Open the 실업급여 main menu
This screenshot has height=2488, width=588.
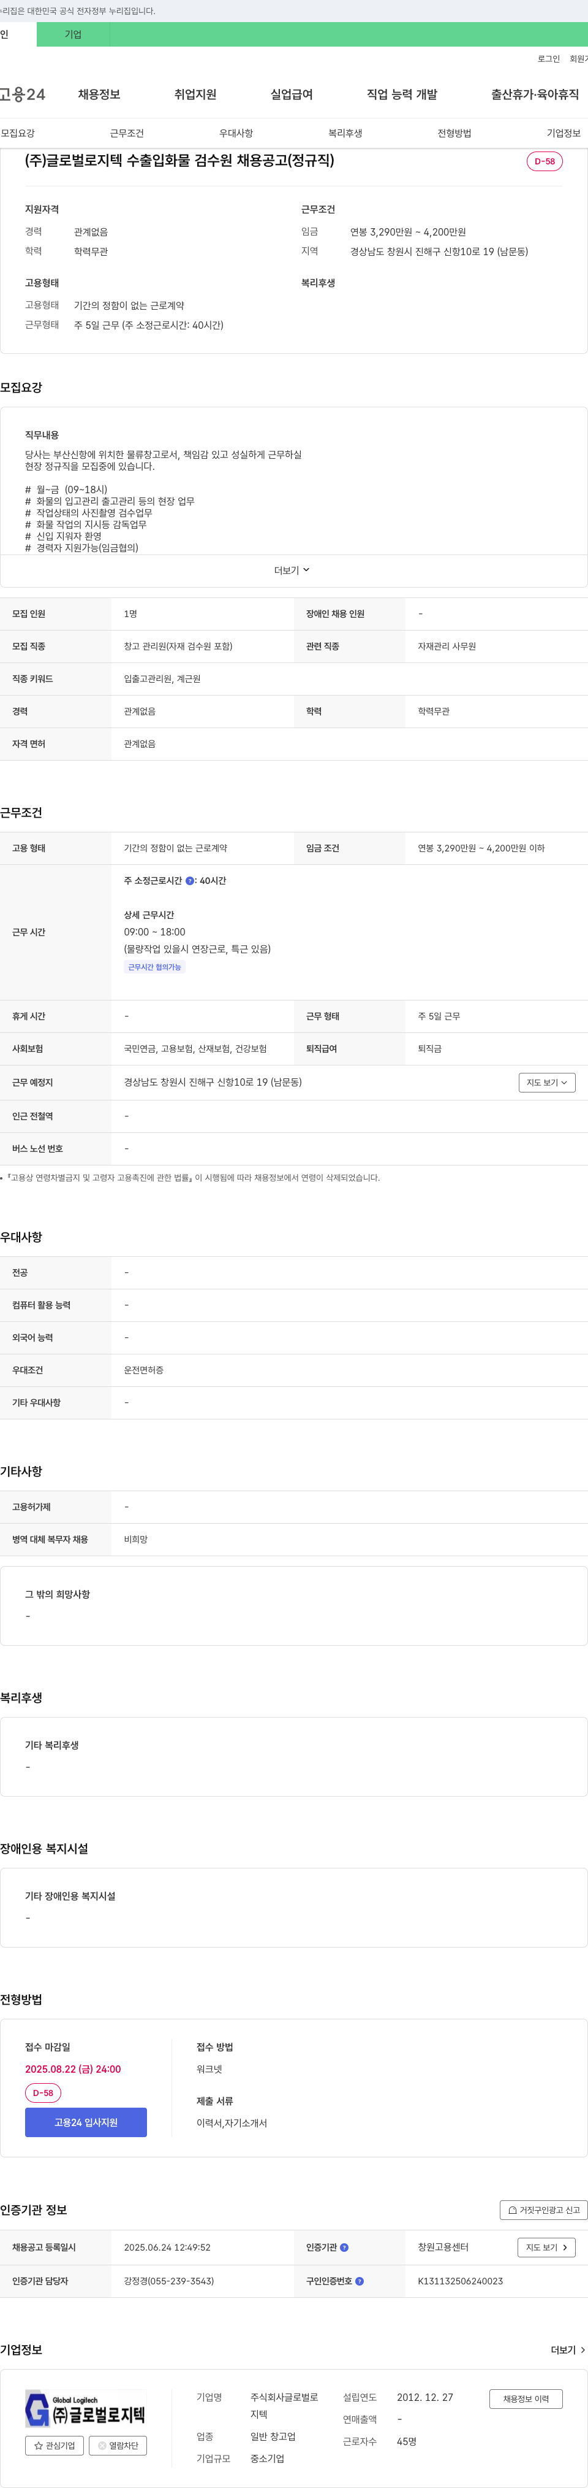[292, 94]
